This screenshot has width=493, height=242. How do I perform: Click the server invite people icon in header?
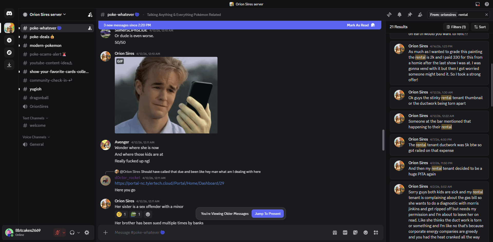click(90, 15)
